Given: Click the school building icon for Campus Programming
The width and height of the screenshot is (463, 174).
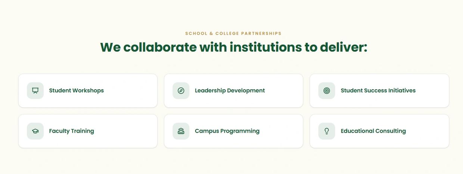Looking at the screenshot, I should tap(181, 131).
